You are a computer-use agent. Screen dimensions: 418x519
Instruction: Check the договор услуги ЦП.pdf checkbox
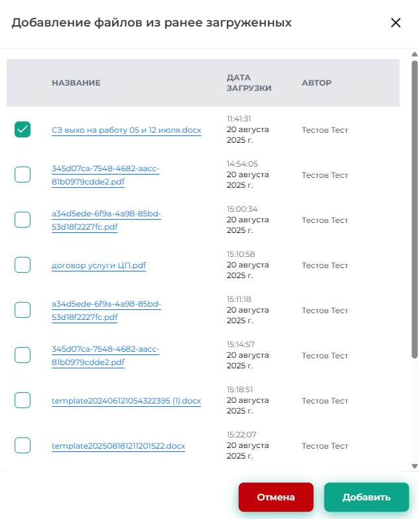pyautogui.click(x=23, y=265)
